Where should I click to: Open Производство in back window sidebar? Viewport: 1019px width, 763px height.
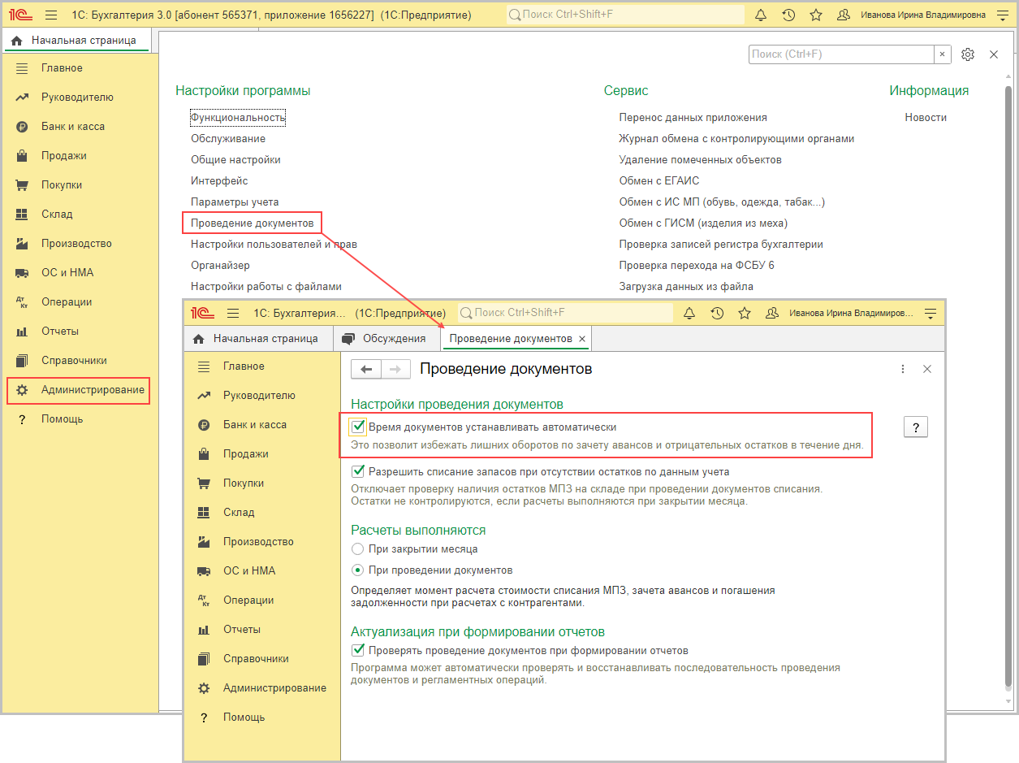click(76, 244)
